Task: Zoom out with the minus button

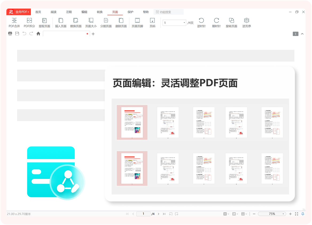Action: [254, 214]
